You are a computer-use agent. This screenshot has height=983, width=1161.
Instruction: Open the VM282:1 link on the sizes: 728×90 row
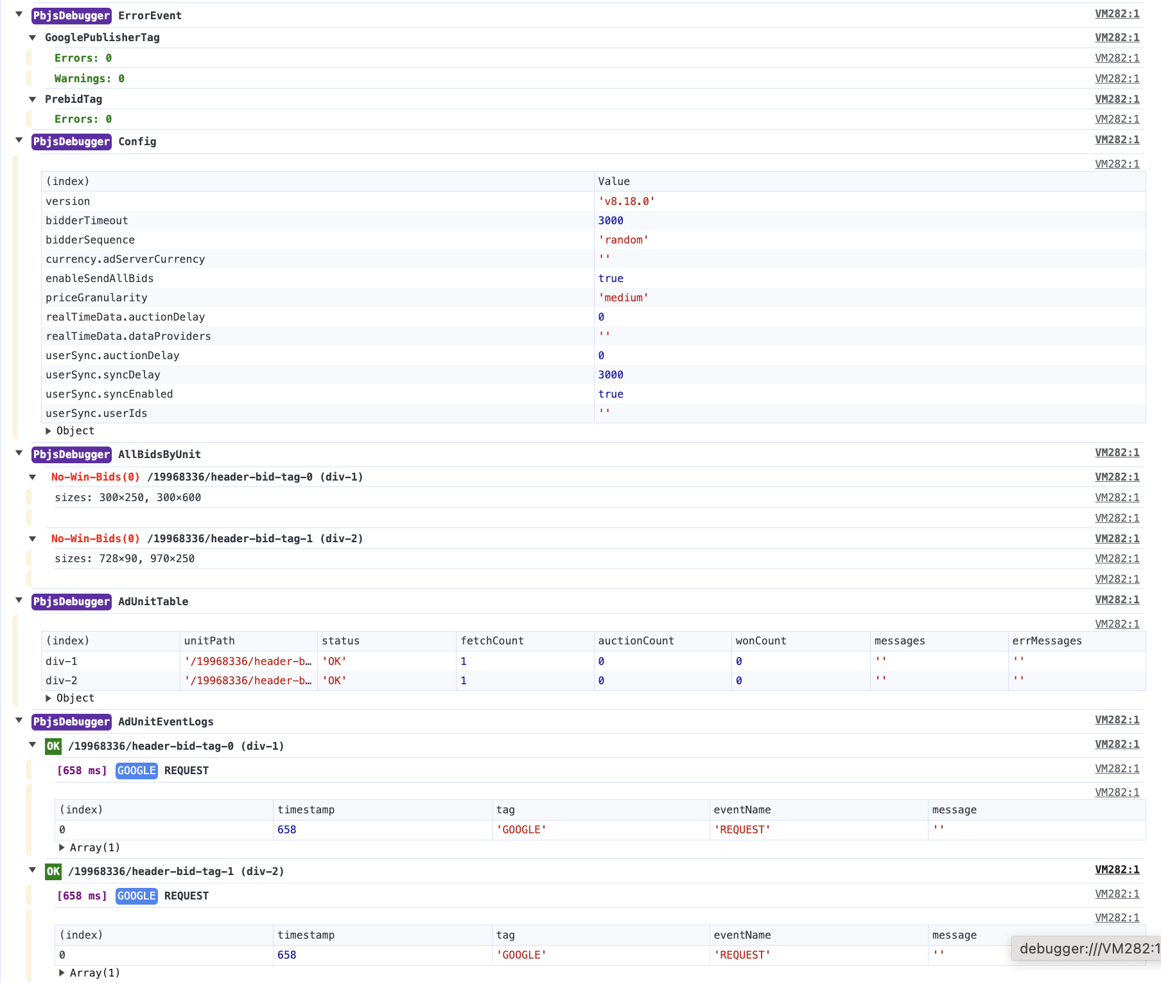(x=1117, y=558)
